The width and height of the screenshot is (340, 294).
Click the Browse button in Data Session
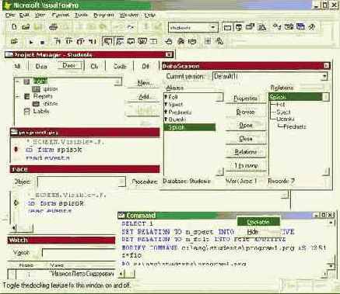246,112
